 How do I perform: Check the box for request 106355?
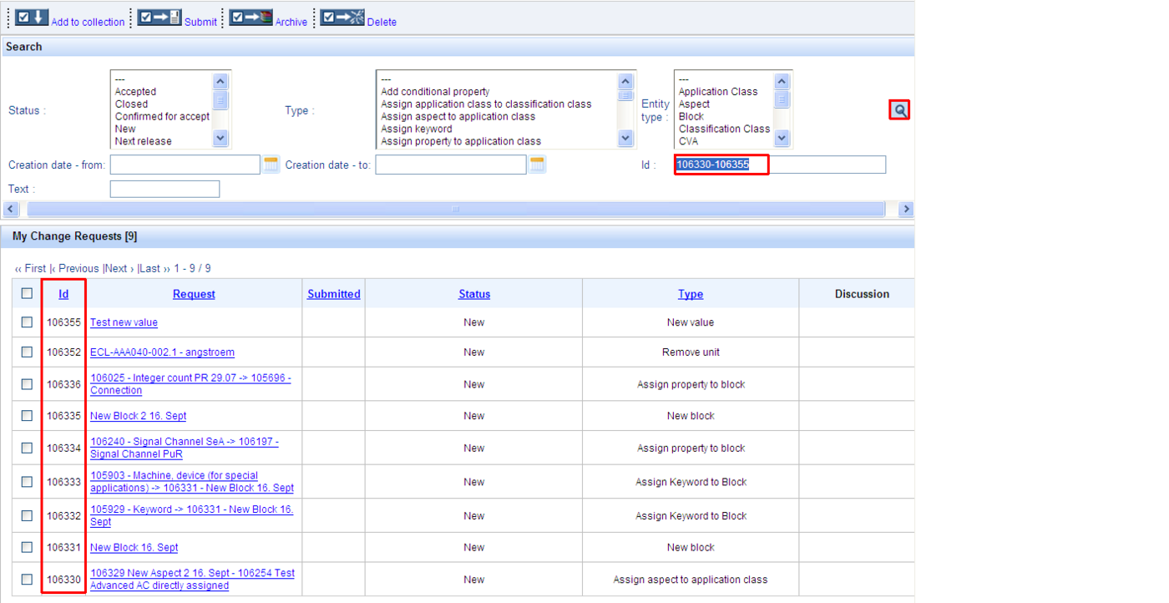point(27,322)
